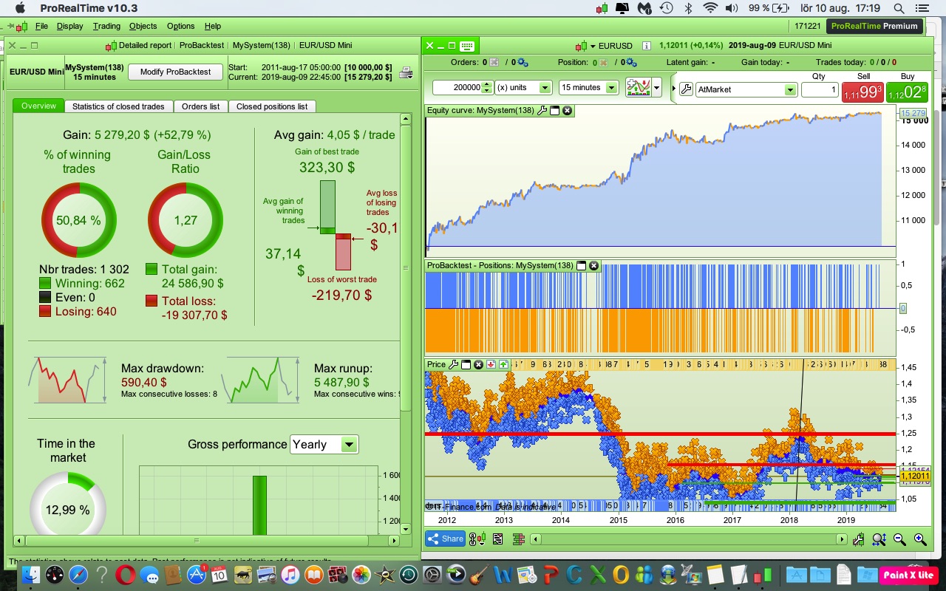Maximize the Equity curve panel
Screen dimensions: 946x591
click(555, 111)
